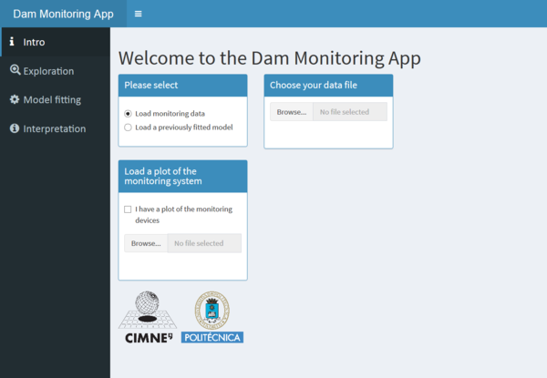Image resolution: width=547 pixels, height=378 pixels.
Task: Click the 'Please select' box header
Action: point(183,86)
